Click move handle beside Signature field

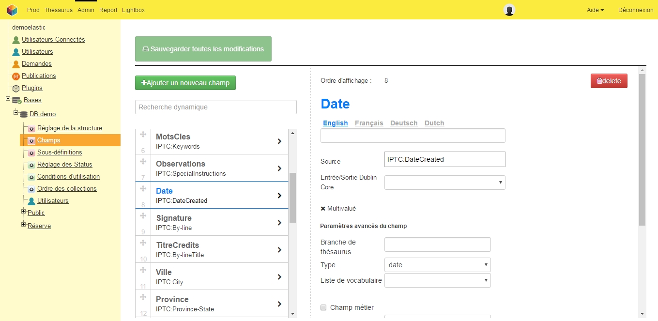(143, 216)
